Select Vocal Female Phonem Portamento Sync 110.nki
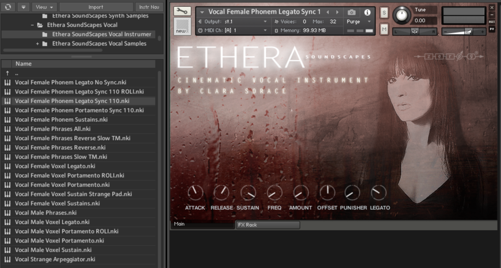 (78, 110)
